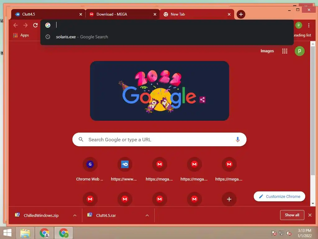Open the Chrome Web shortcut tile

[x=90, y=169]
